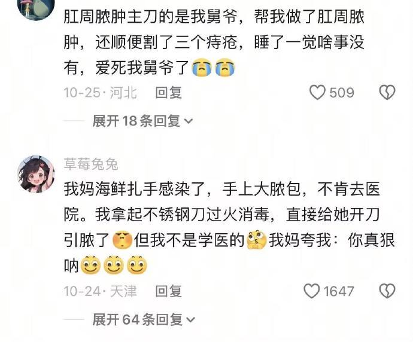Select the first smiling emoji after 呐
Image resolution: width=413 pixels, height=342 pixels.
90,265
